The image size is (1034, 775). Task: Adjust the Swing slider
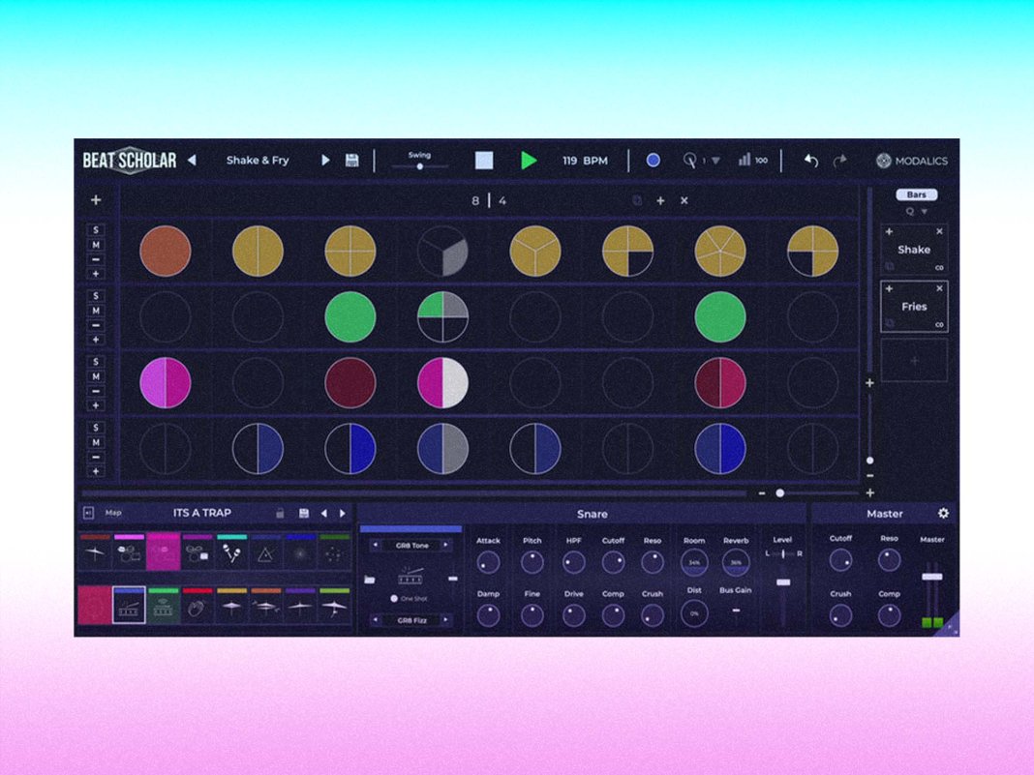tap(418, 167)
